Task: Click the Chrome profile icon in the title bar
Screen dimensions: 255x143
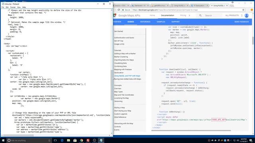Action: pos(232,3)
